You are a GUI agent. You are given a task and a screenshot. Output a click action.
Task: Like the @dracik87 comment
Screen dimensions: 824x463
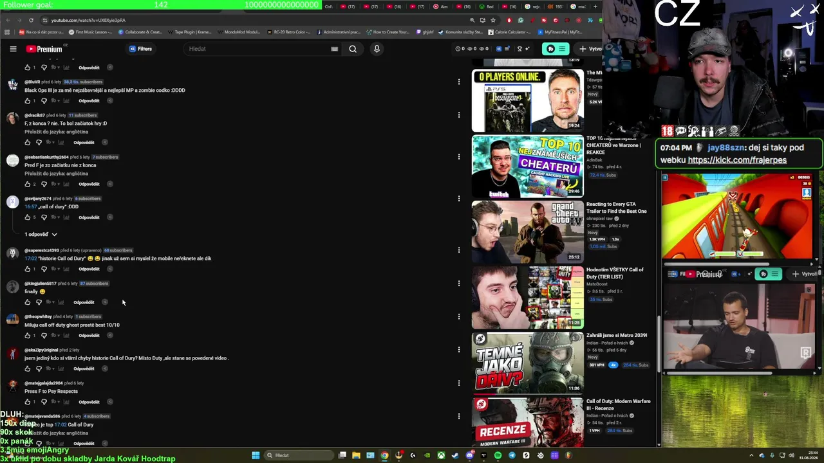click(28, 142)
